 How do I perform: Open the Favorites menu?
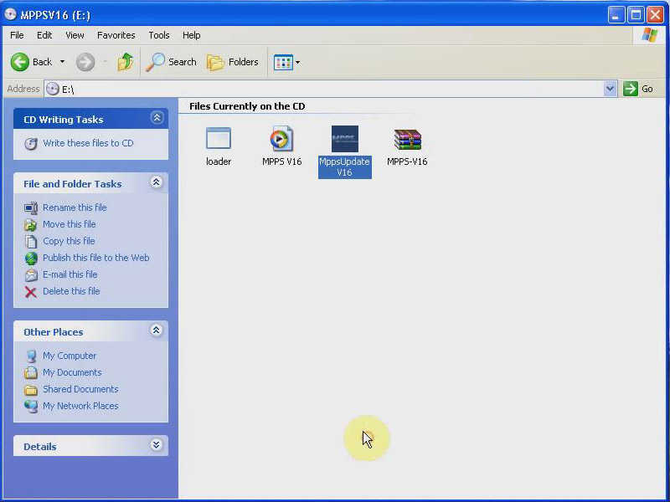pos(116,35)
